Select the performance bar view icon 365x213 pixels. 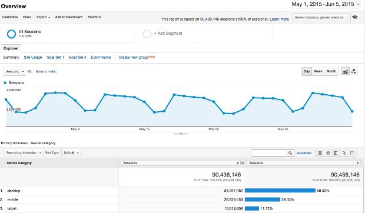[x=336, y=153]
